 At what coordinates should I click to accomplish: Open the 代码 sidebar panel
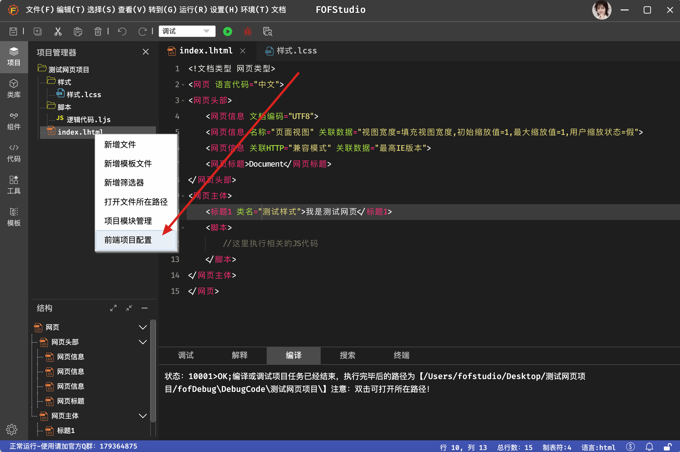click(14, 153)
